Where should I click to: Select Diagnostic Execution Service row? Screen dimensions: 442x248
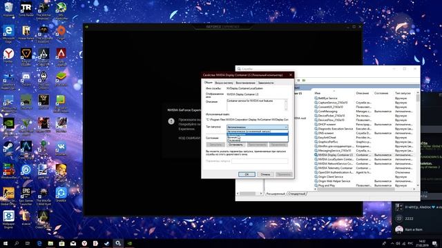tap(364, 129)
